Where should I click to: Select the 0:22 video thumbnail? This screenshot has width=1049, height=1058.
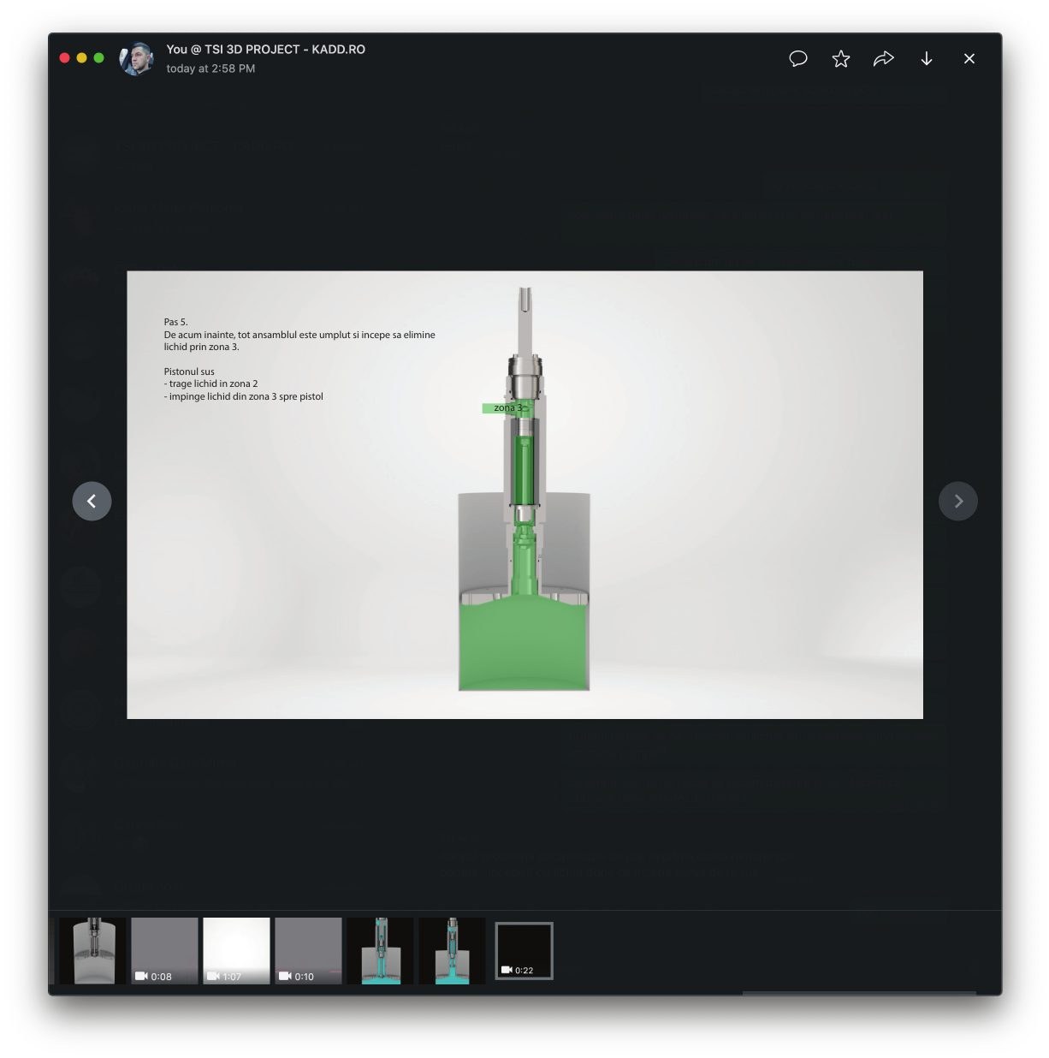click(524, 951)
